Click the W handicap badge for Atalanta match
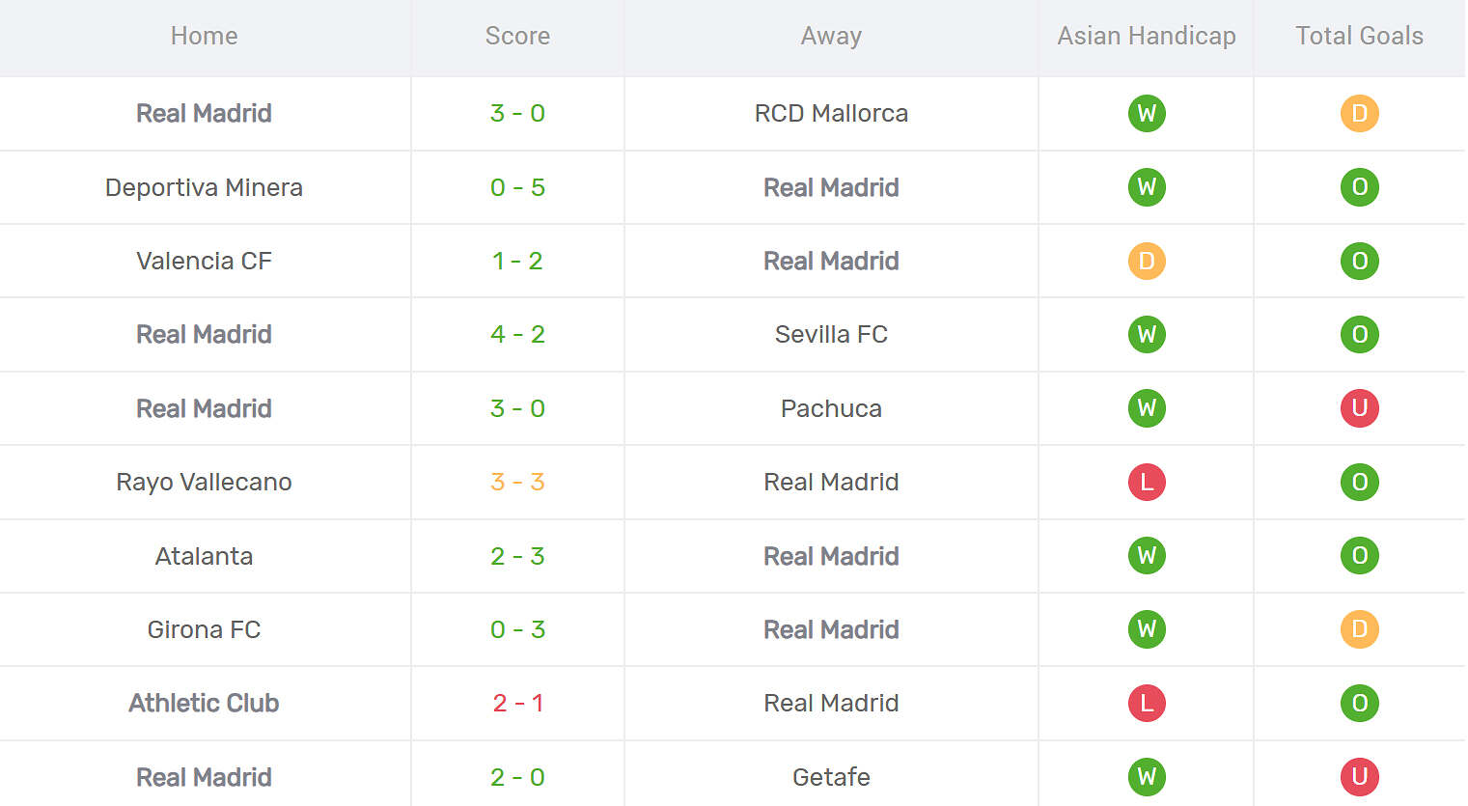The image size is (1468, 806). click(1147, 556)
